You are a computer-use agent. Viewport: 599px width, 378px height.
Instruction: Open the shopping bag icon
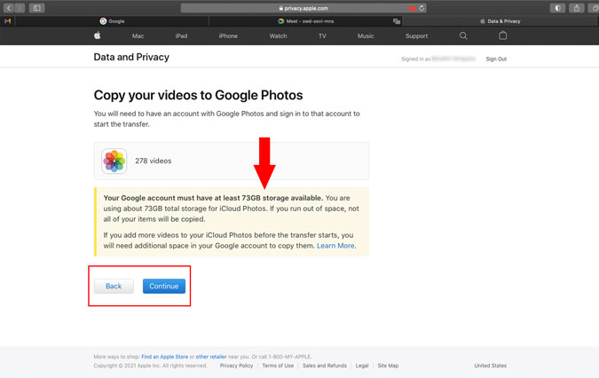pos(503,35)
